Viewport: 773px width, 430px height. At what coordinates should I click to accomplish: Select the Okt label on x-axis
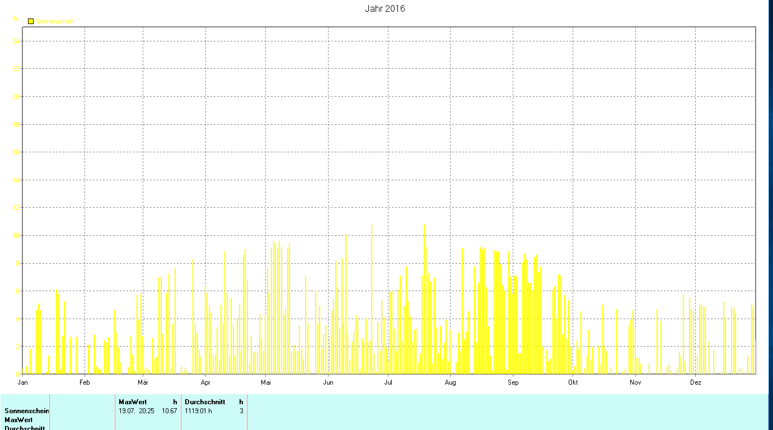point(573,383)
